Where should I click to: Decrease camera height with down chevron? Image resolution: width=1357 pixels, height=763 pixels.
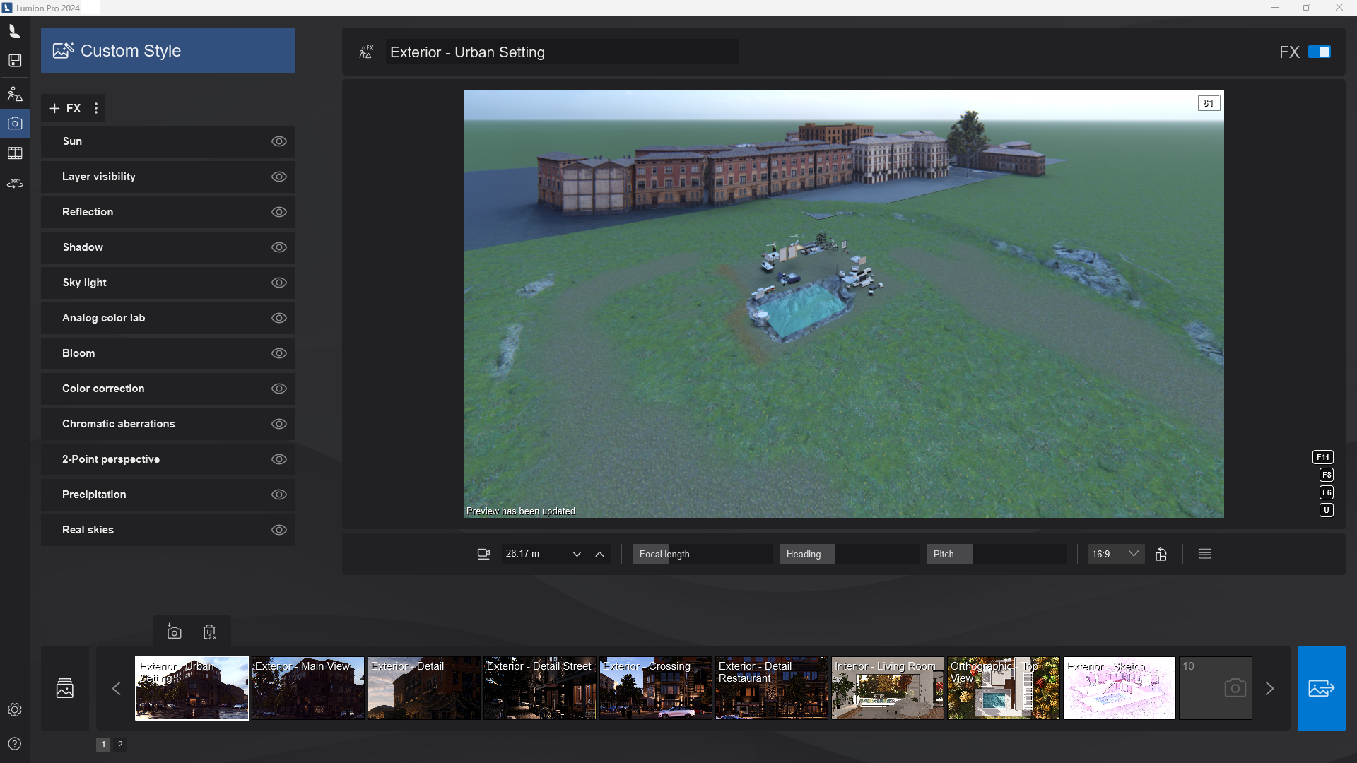(577, 554)
